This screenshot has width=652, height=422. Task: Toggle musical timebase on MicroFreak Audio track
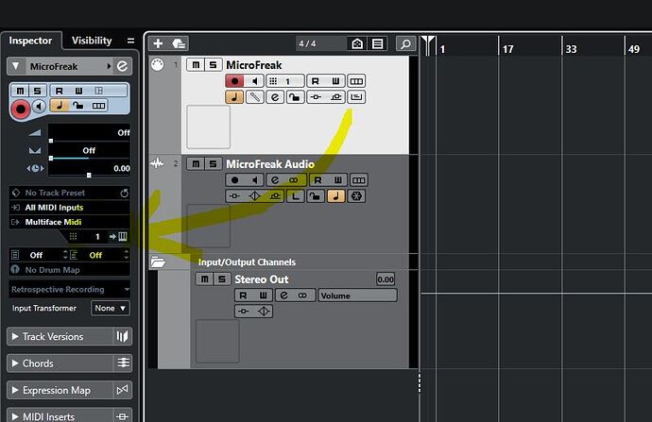pyautogui.click(x=336, y=196)
